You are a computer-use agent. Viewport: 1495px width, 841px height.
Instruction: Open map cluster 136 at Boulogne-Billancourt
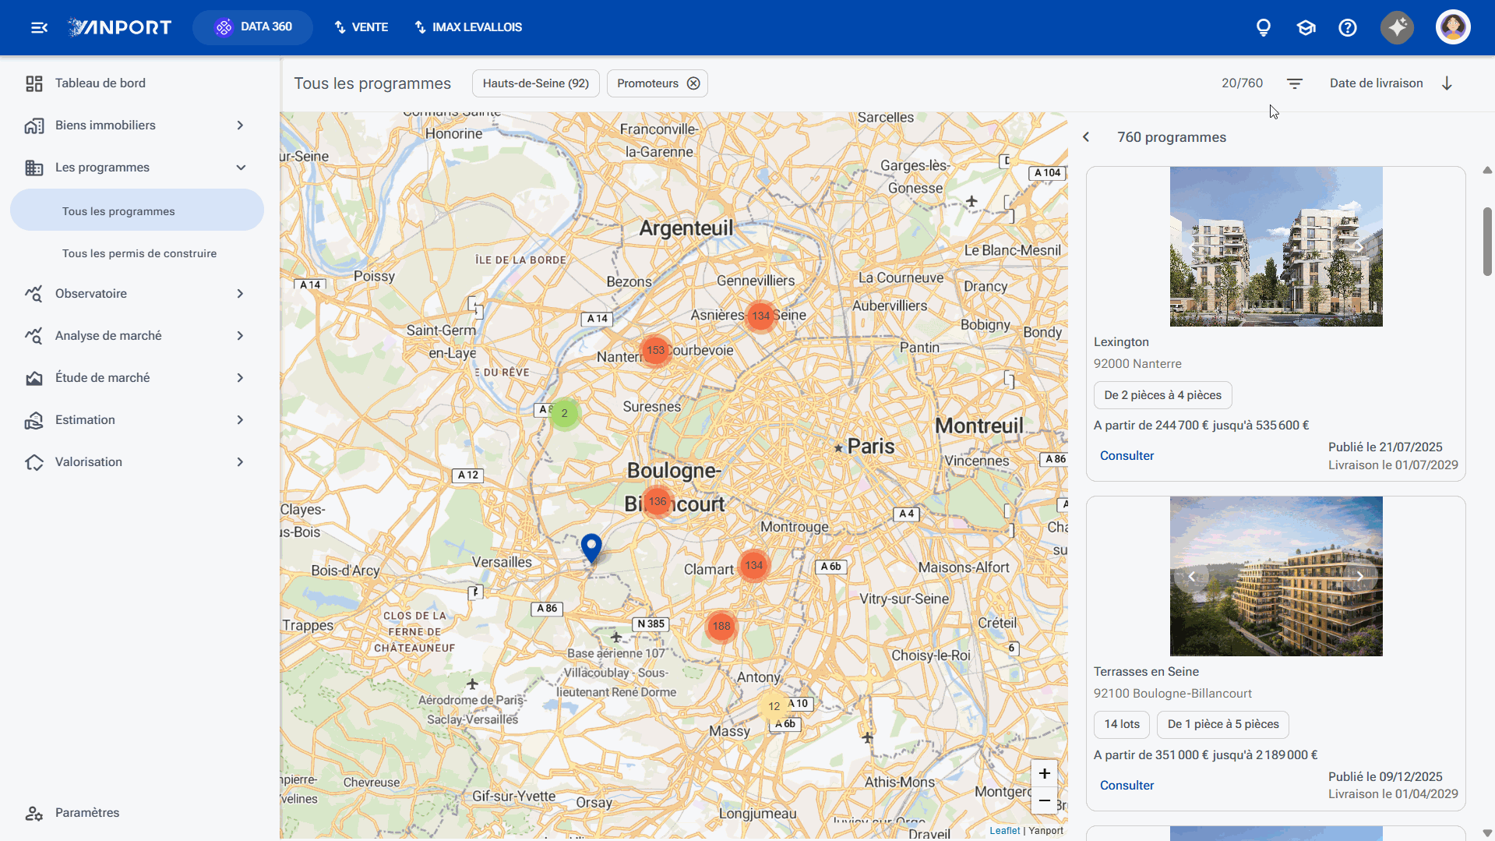click(x=658, y=501)
